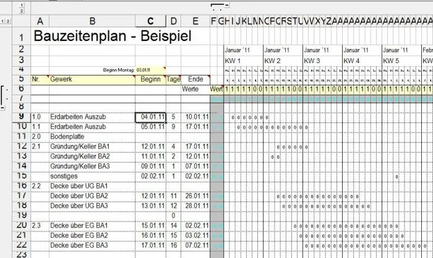Image resolution: width=433 pixels, height=258 pixels.
Task: Select the end date '07.01.11'
Action: click(x=195, y=166)
